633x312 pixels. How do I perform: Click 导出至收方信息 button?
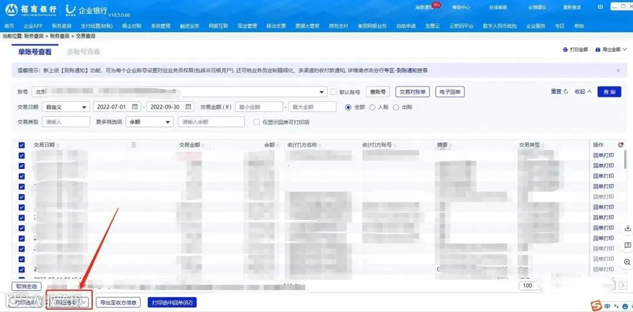118,302
